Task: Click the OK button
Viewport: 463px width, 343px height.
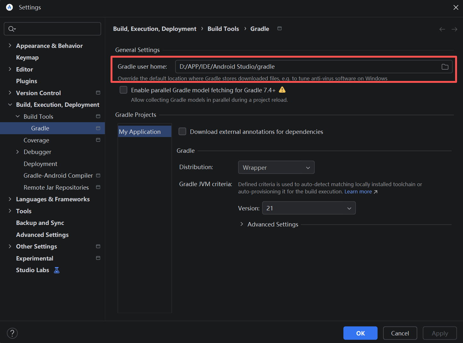Action: [x=360, y=333]
